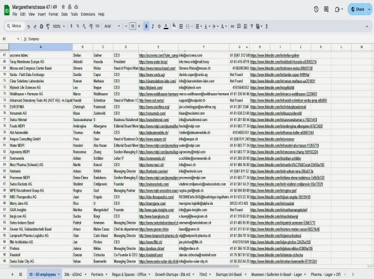Open fill color picker
Image resolution: width=374 pixels, height=279 pixels.
174,26
